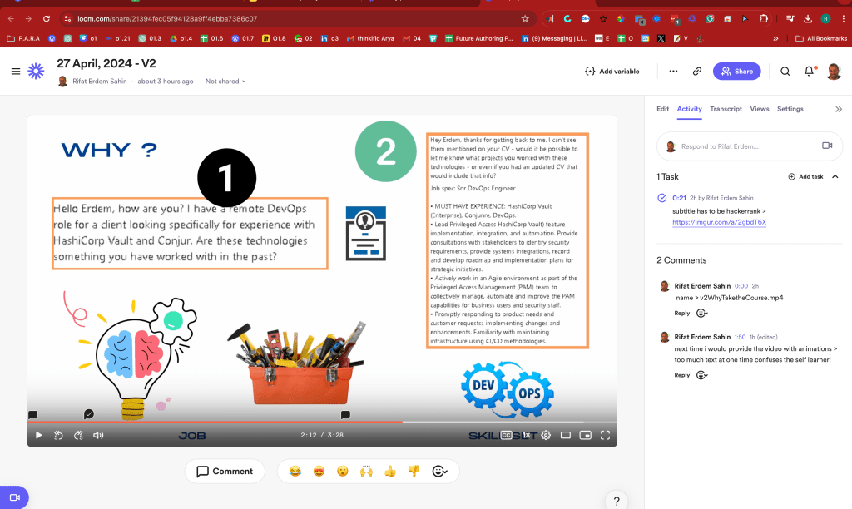Open the user profile avatar menu
The height and width of the screenshot is (509, 852).
point(834,72)
